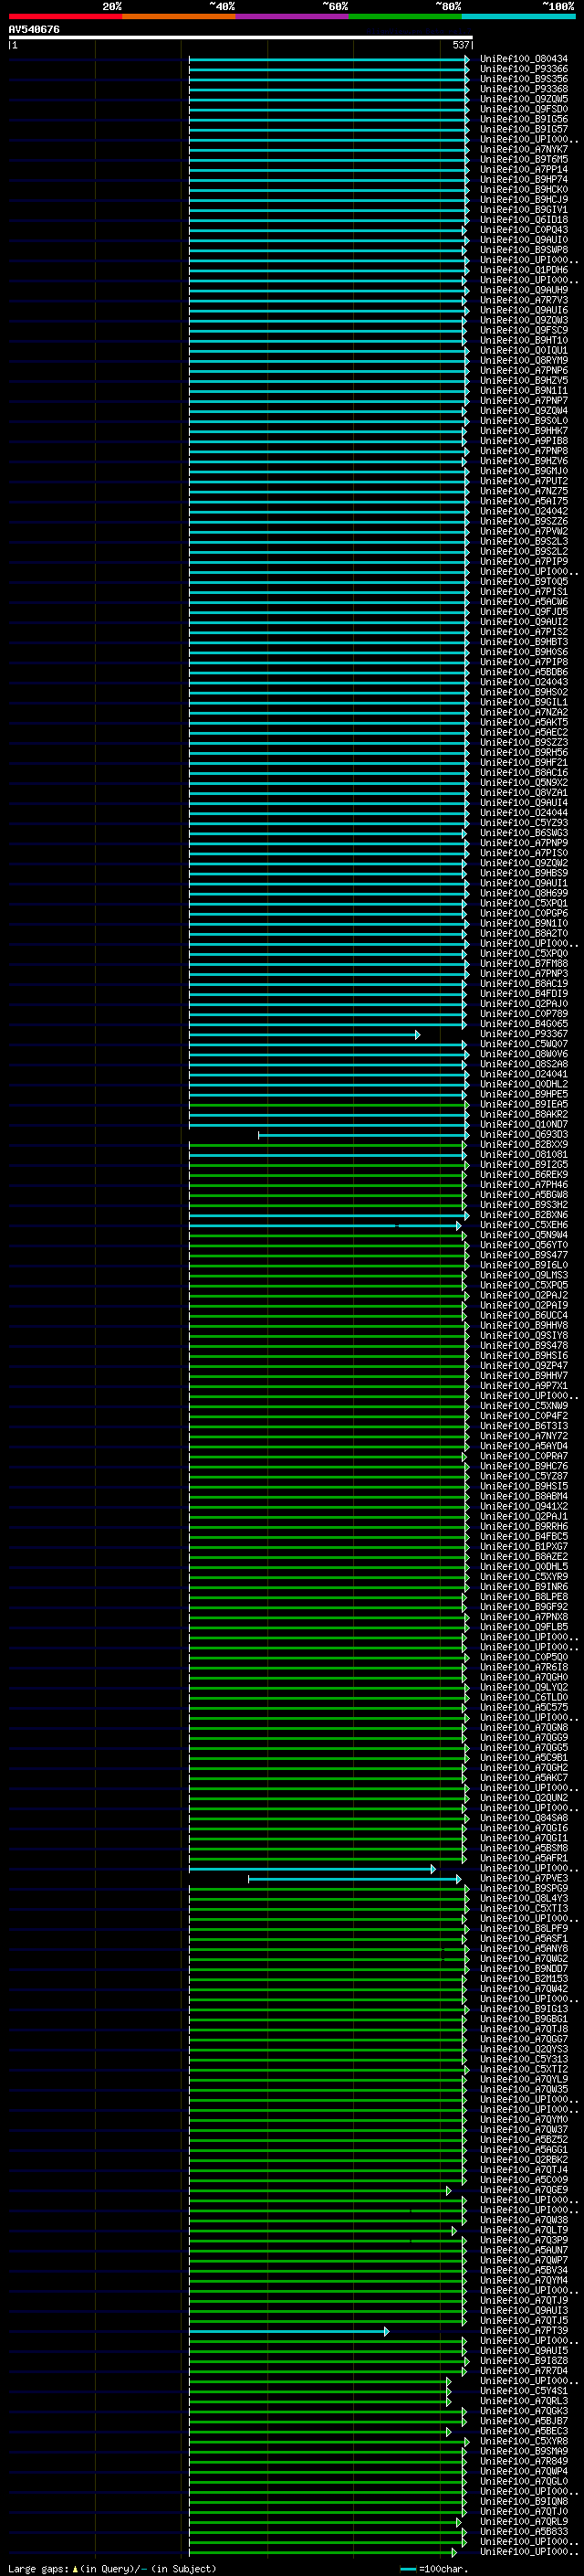Image resolution: width=584 pixels, height=2576 pixels.
Task: Select hit label UniRef100_C5Y313
Action: 523,2060
